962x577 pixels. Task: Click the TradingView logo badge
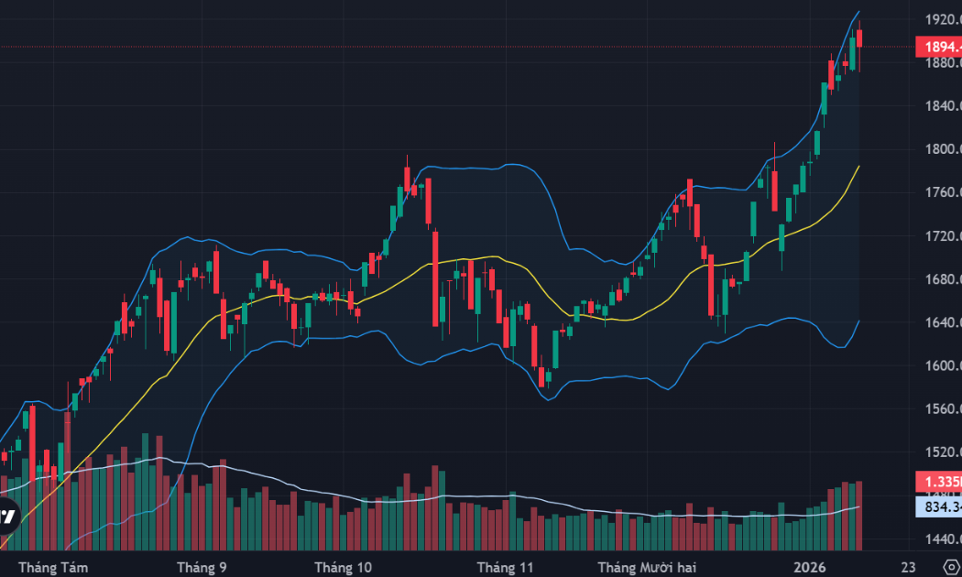coord(7,515)
